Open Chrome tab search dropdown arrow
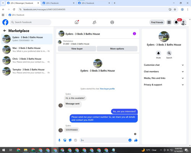The image size is (191, 153). tap(3, 3)
